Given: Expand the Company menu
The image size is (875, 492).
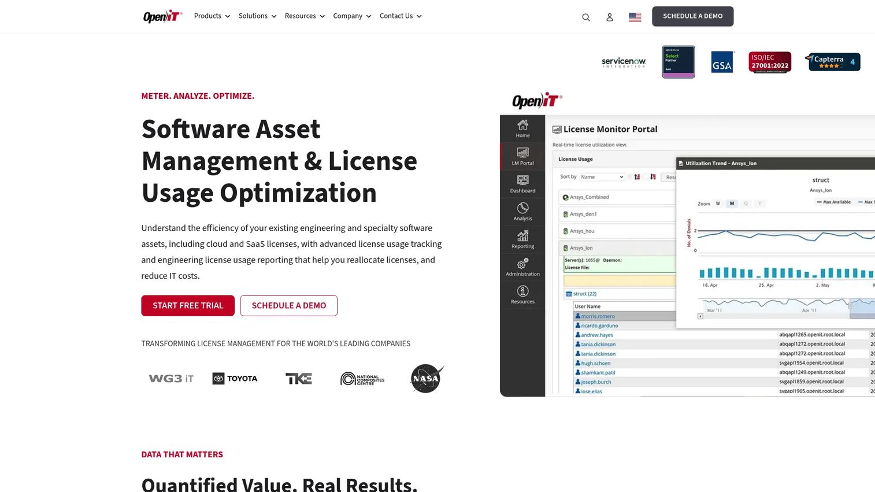Looking at the screenshot, I should (352, 16).
